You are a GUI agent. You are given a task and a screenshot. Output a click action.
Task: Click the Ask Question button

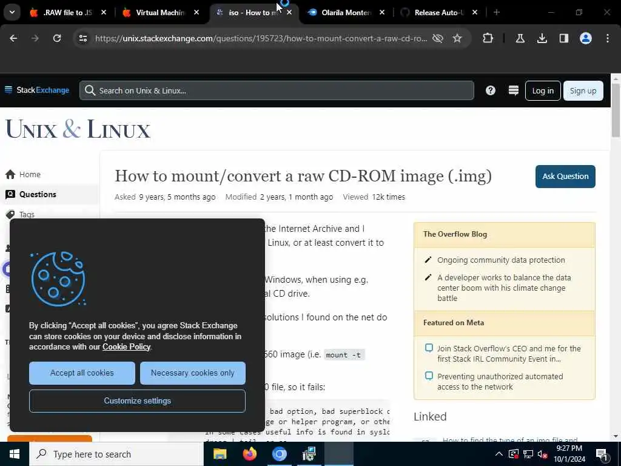[x=565, y=177]
